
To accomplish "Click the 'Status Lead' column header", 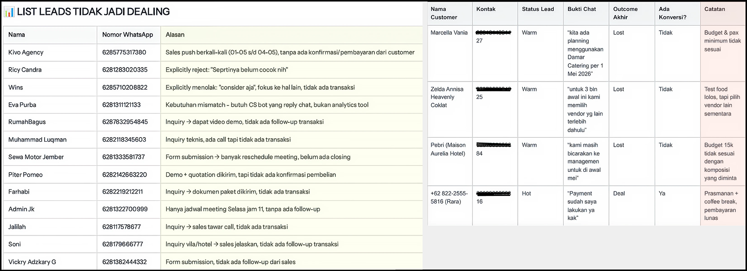I will (540, 13).
